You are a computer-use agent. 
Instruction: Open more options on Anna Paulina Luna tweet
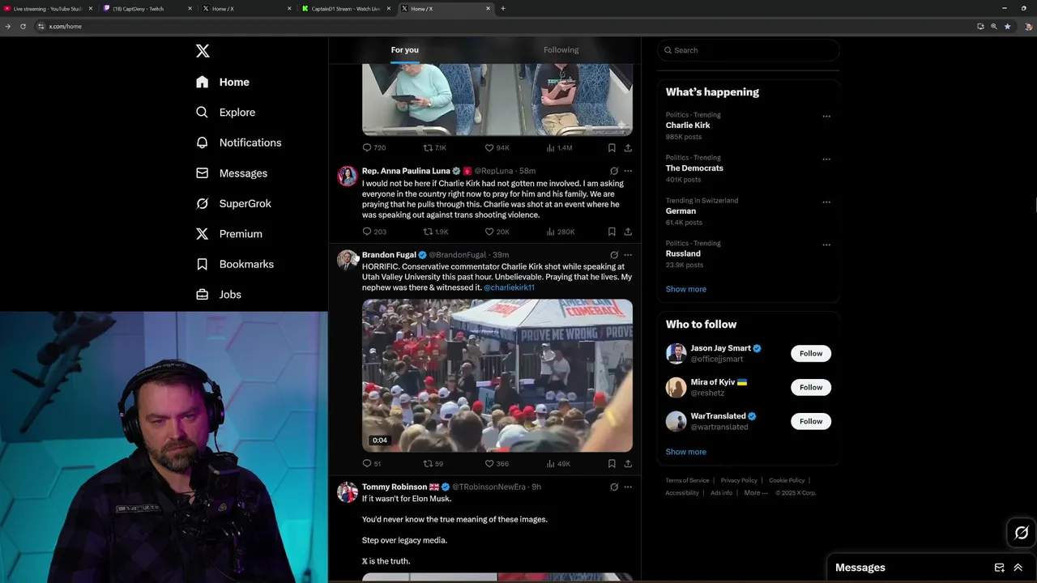[x=628, y=171]
